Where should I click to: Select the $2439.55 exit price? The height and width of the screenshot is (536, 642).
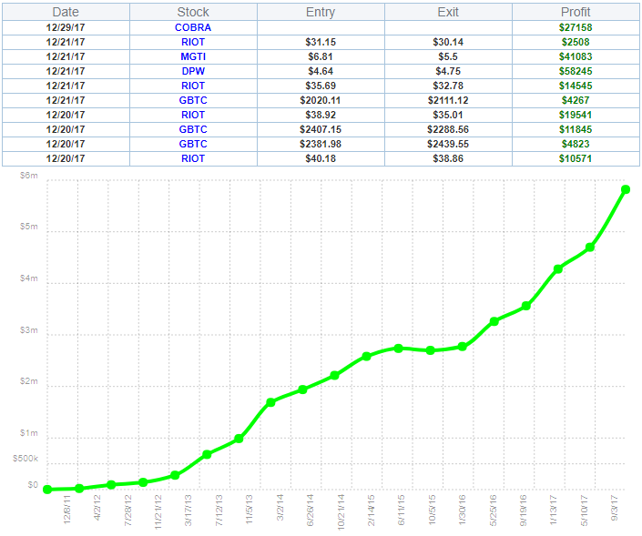click(448, 144)
